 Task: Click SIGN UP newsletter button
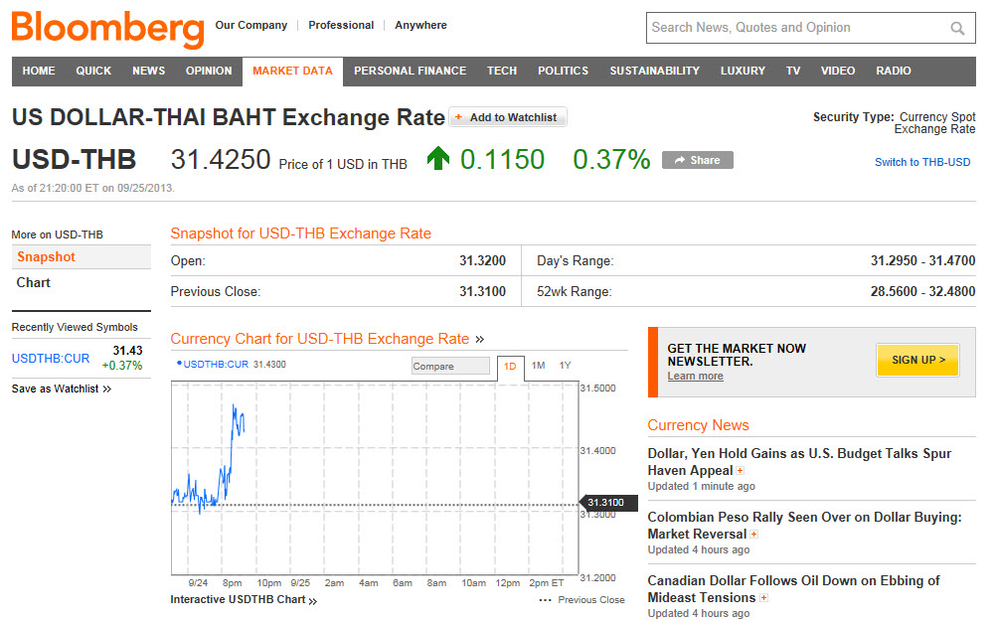(x=917, y=360)
